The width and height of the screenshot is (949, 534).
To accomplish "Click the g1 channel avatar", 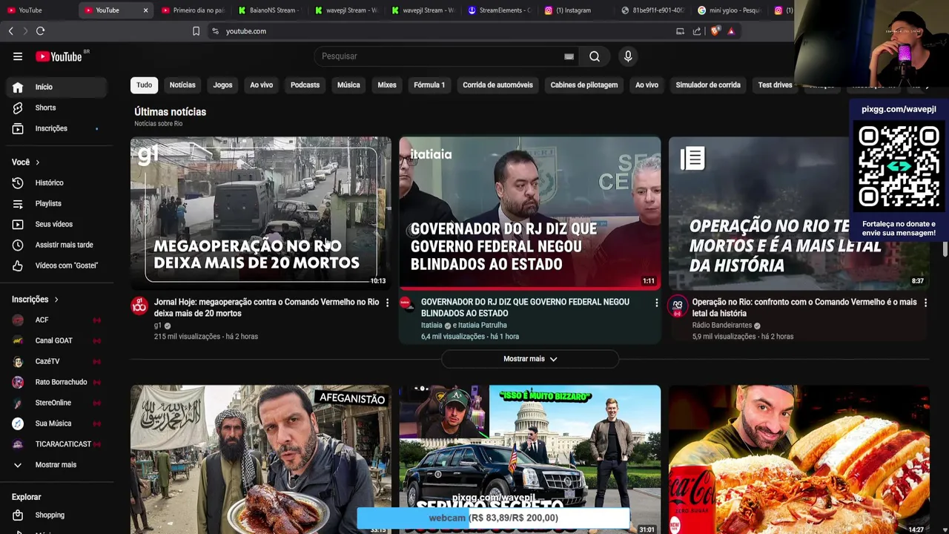I will point(139,306).
